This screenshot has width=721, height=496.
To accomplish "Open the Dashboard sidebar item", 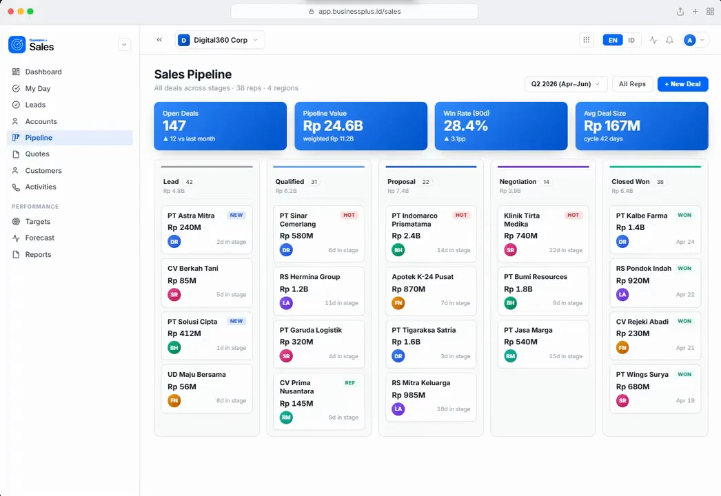I will point(70,72).
